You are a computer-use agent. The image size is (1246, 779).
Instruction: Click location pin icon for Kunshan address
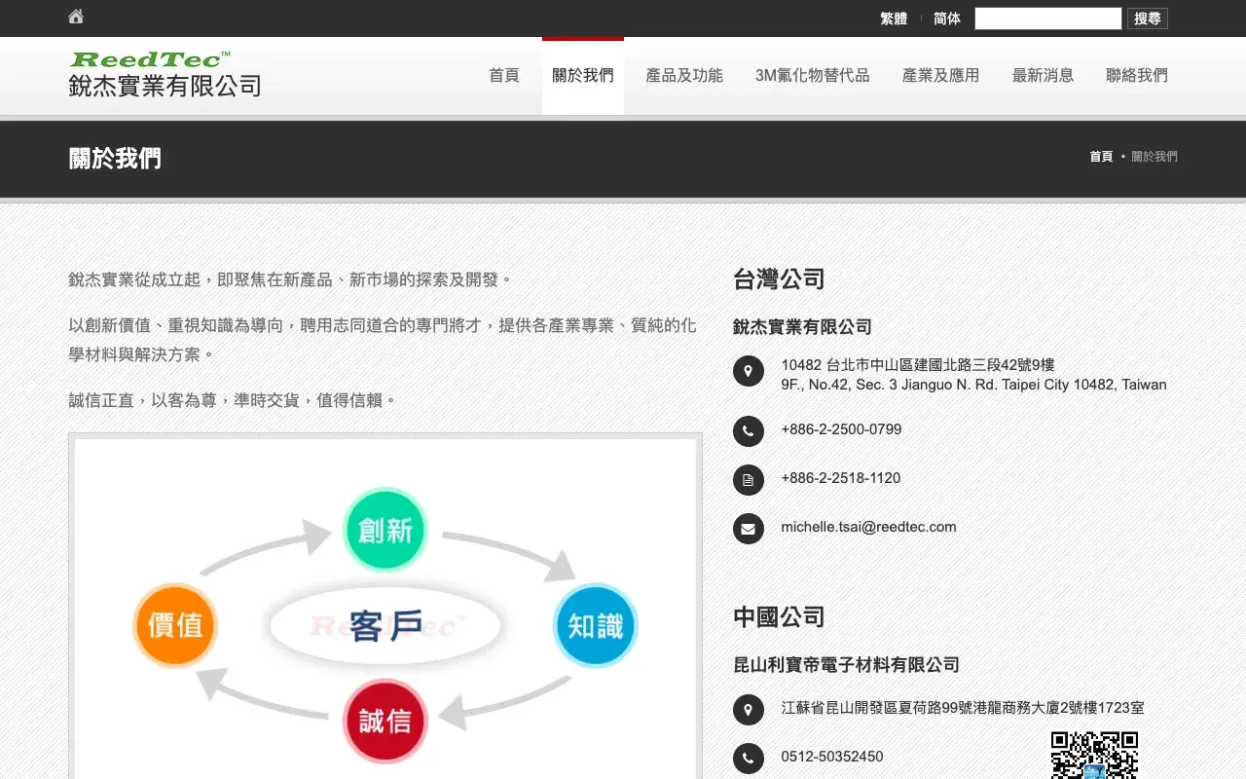748,709
